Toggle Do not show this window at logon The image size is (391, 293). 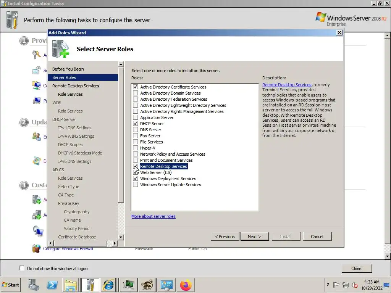click(x=22, y=268)
